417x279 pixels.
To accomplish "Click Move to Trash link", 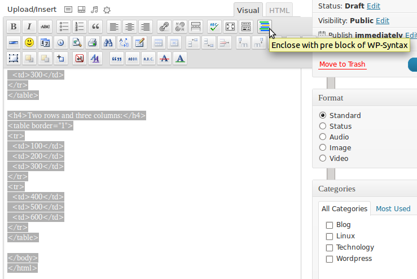I will 343,64.
